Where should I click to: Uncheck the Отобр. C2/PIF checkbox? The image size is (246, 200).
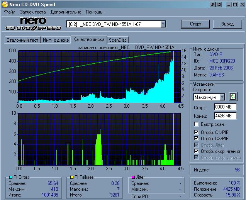pos(197,138)
